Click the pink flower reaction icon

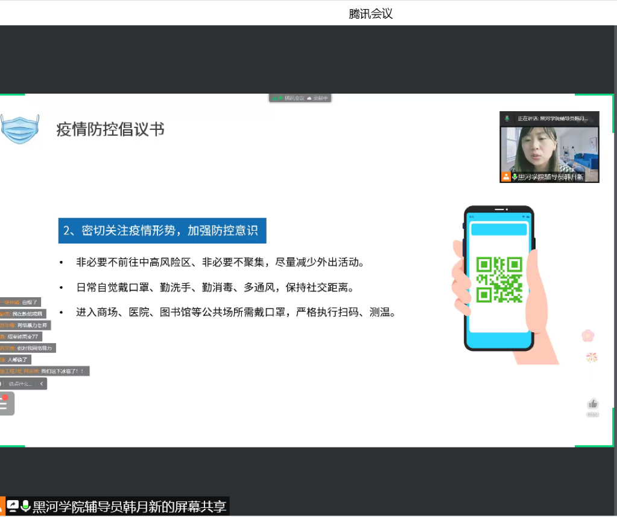pyautogui.click(x=587, y=335)
